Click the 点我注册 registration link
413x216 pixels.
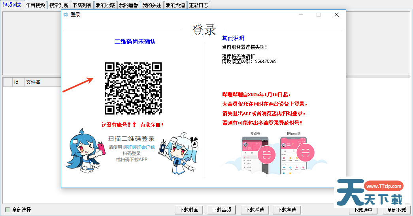[x=152, y=125]
